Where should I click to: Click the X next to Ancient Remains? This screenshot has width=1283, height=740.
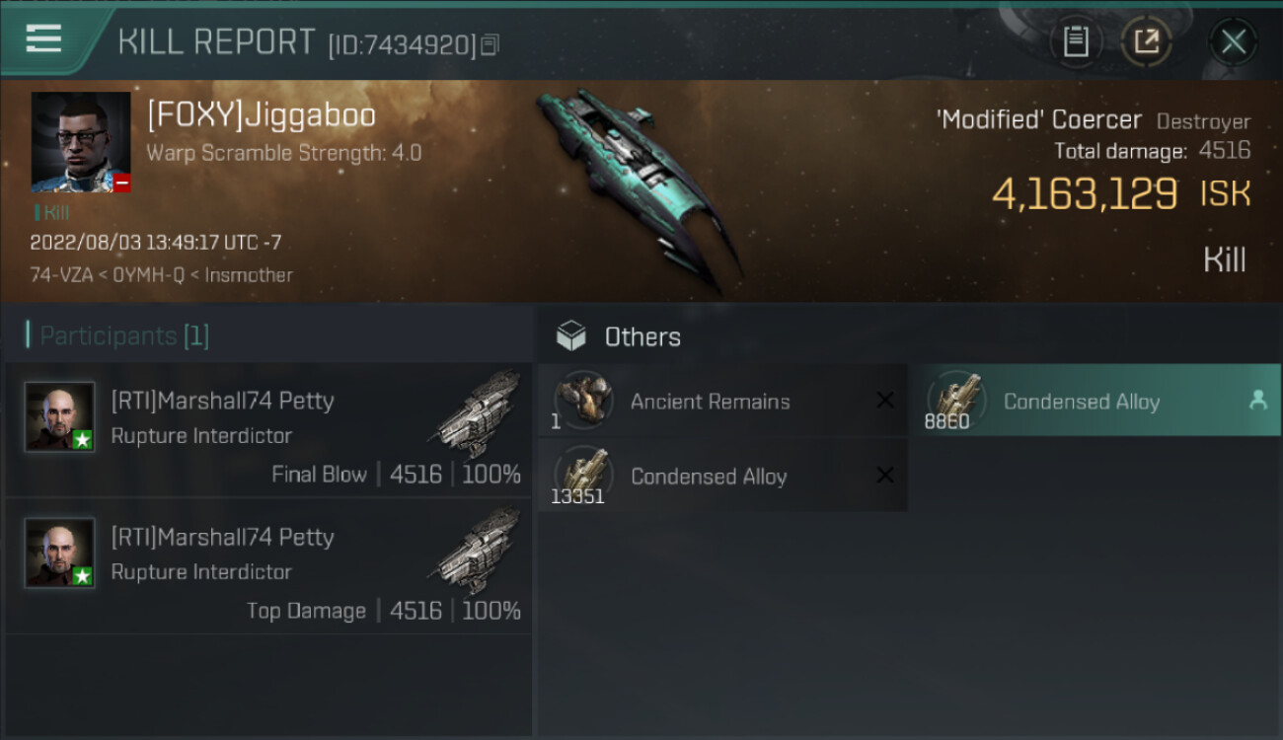[x=885, y=400]
